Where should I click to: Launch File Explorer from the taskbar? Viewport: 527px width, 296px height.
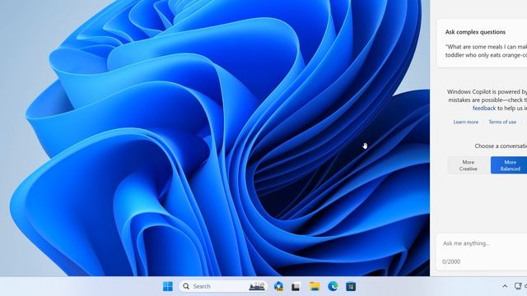(x=315, y=286)
